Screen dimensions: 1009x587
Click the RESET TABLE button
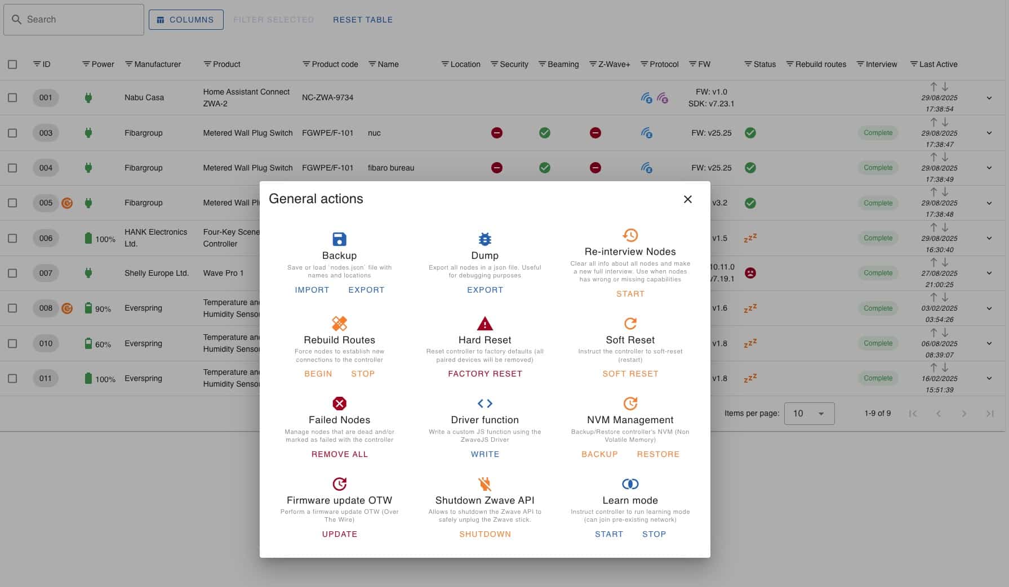click(363, 20)
